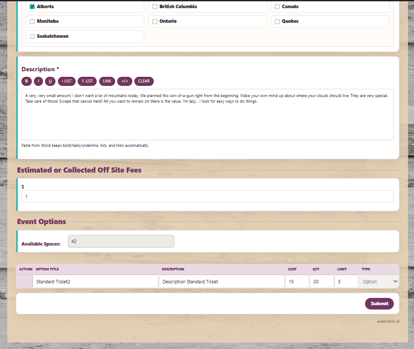Insert a bulleted list
Image resolution: width=414 pixels, height=349 pixels.
pyautogui.click(x=67, y=81)
